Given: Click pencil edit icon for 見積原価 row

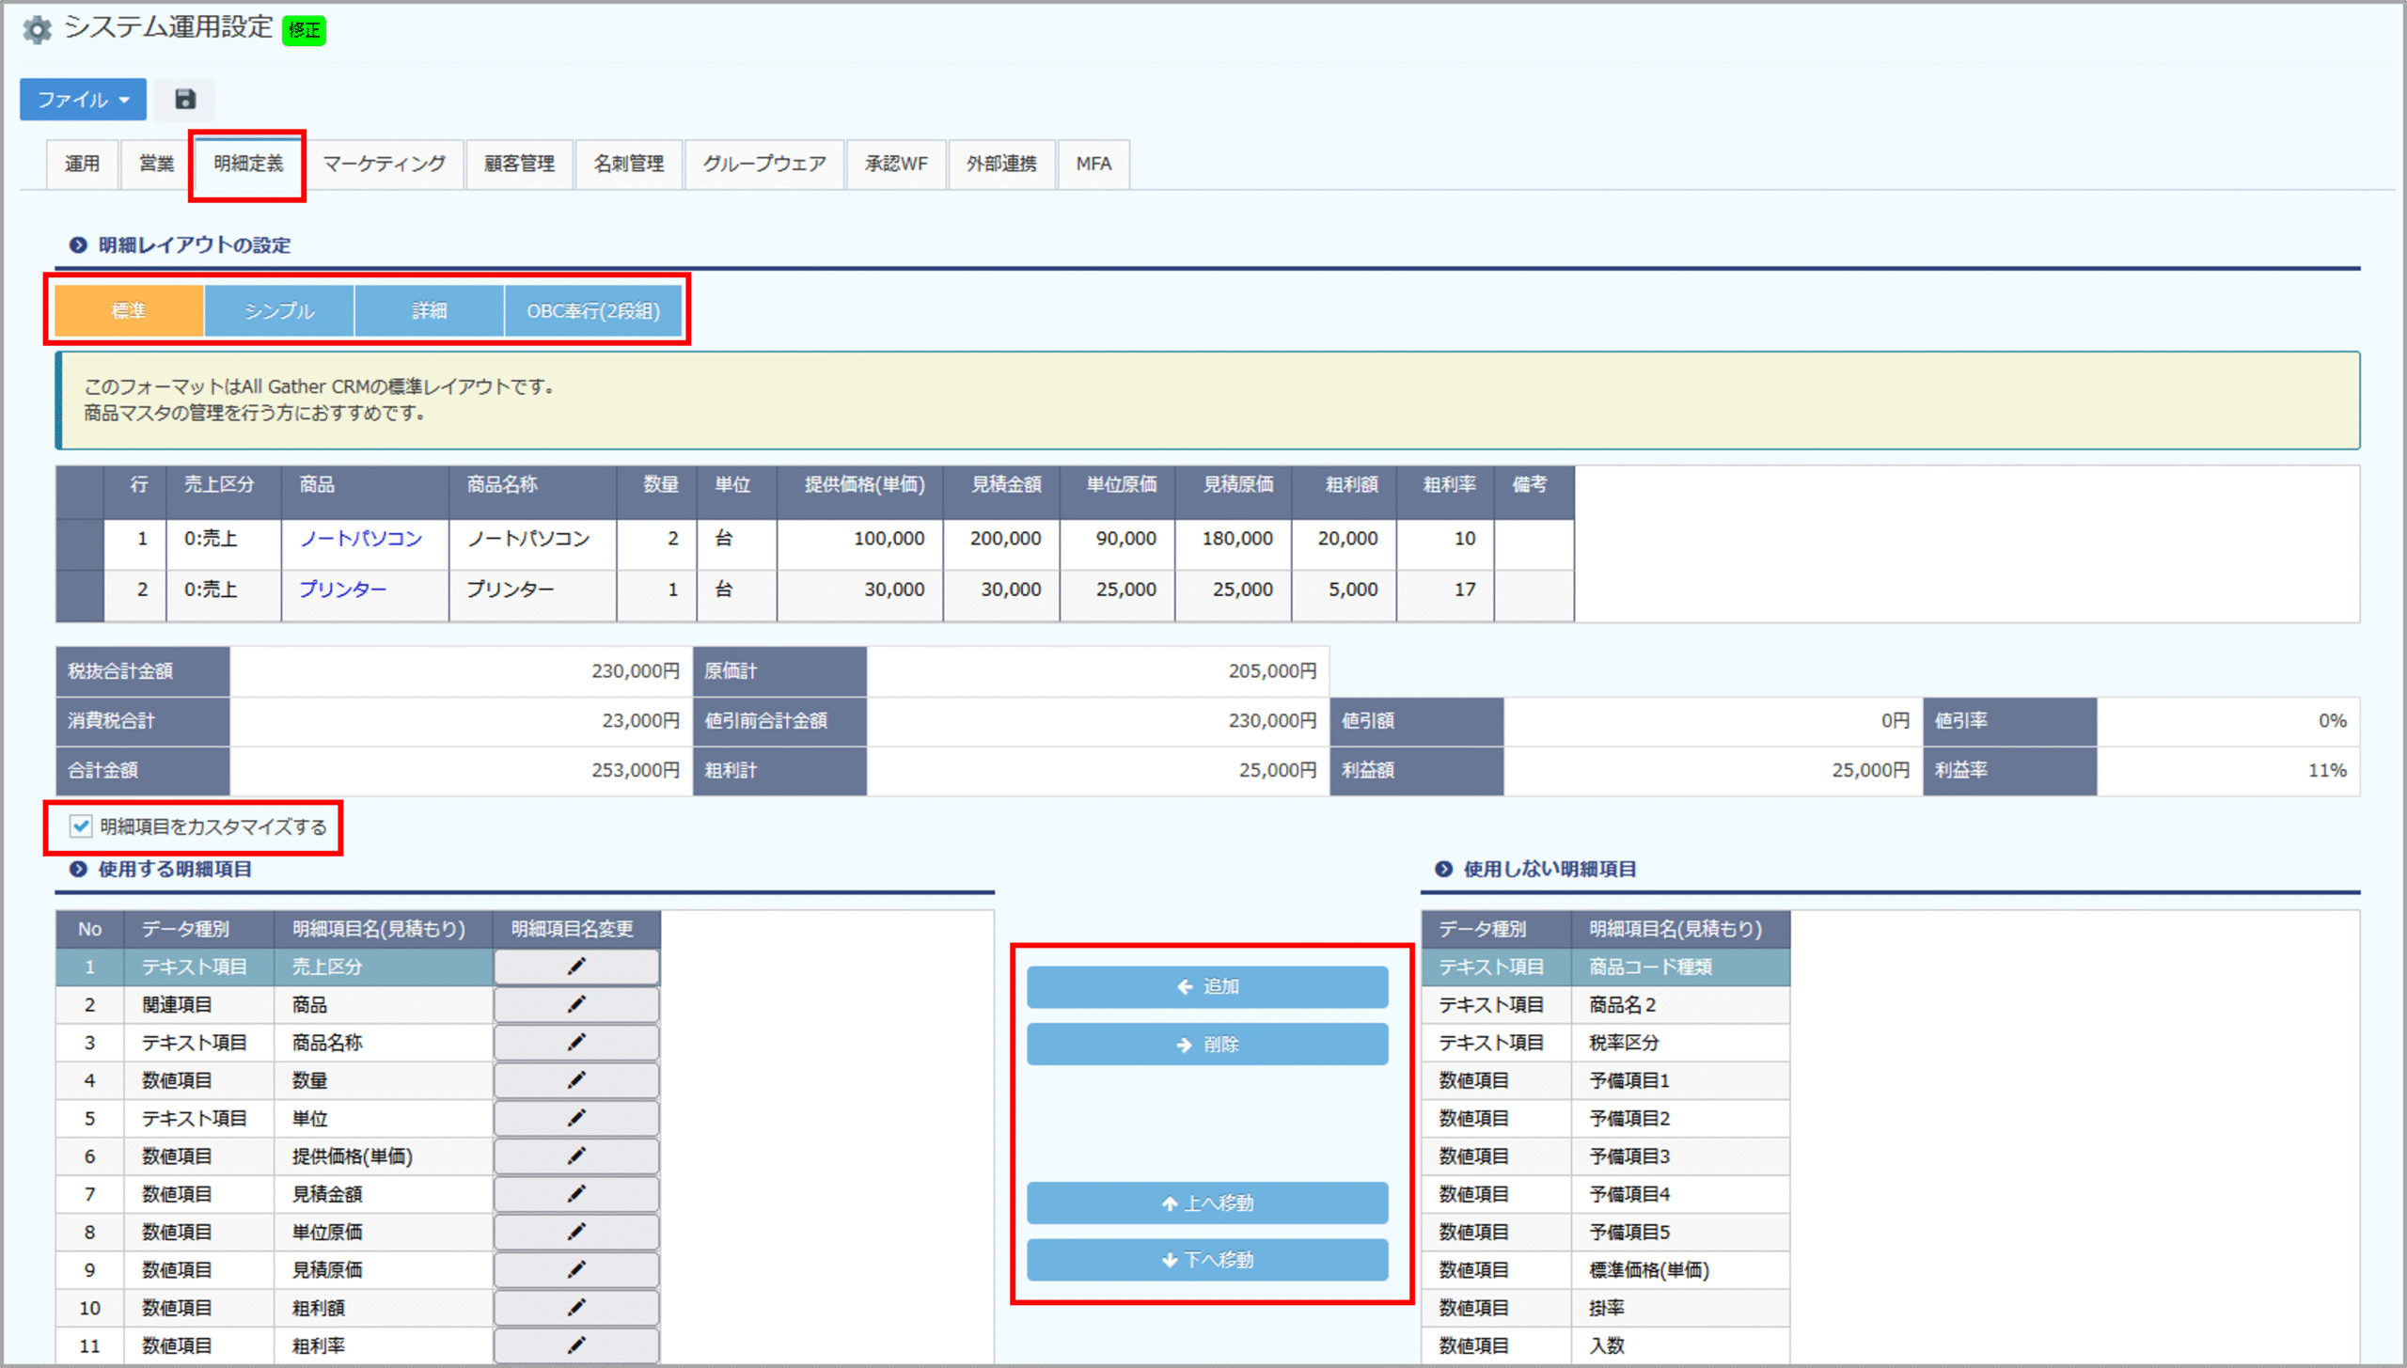Looking at the screenshot, I should pos(576,1269).
